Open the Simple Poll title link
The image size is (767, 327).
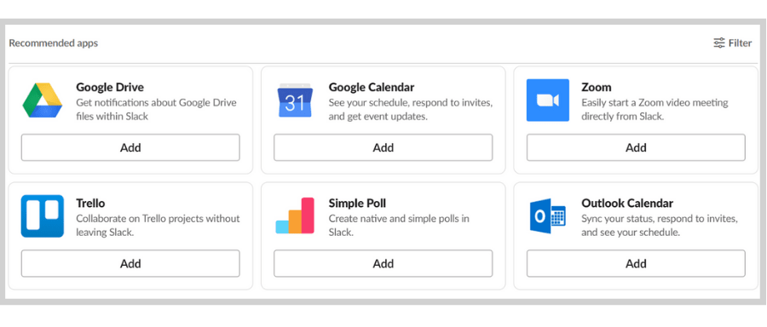click(358, 203)
